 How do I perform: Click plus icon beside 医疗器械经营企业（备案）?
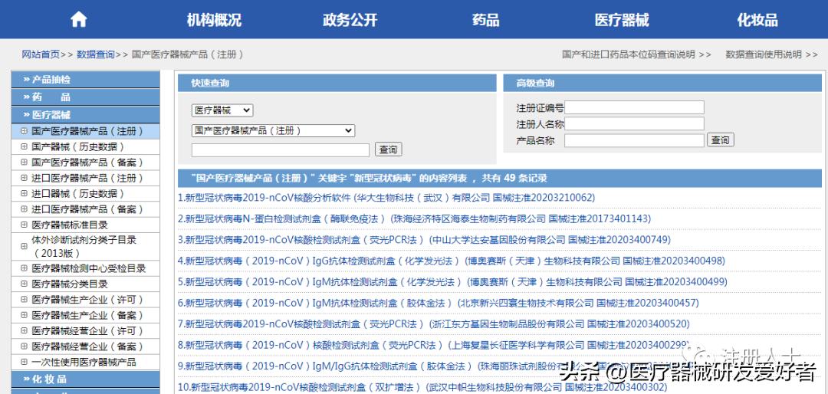(x=24, y=346)
